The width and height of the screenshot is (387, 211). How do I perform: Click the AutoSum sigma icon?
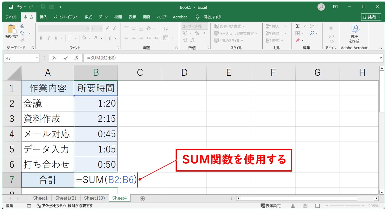coord(298,26)
